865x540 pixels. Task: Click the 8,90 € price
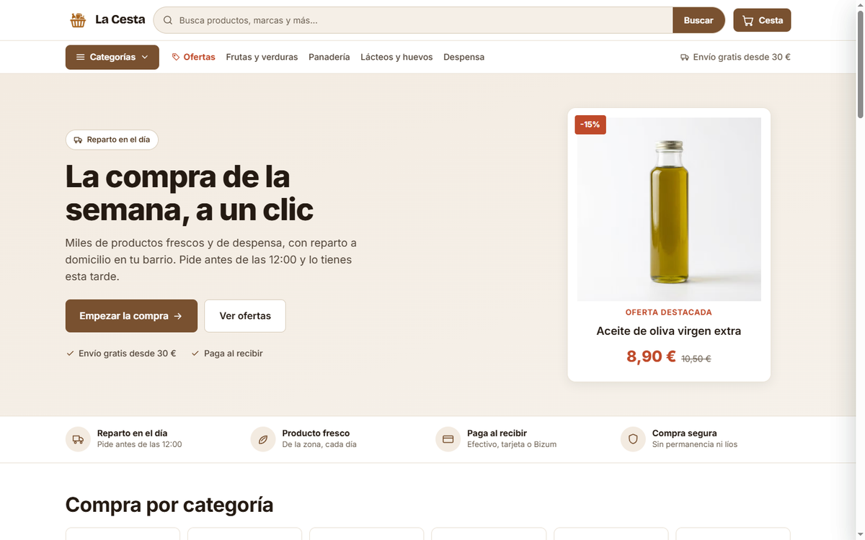pyautogui.click(x=651, y=356)
